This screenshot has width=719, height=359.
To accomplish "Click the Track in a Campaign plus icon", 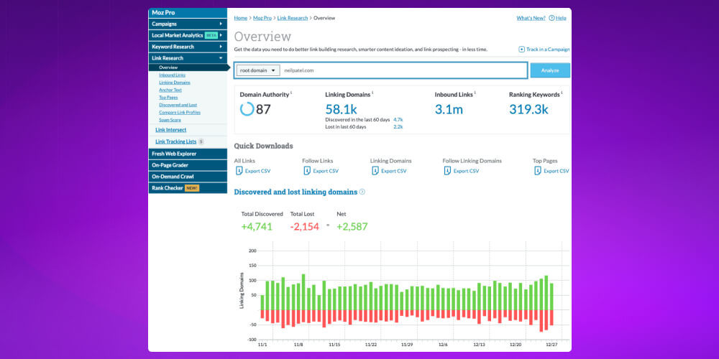I will (521, 50).
